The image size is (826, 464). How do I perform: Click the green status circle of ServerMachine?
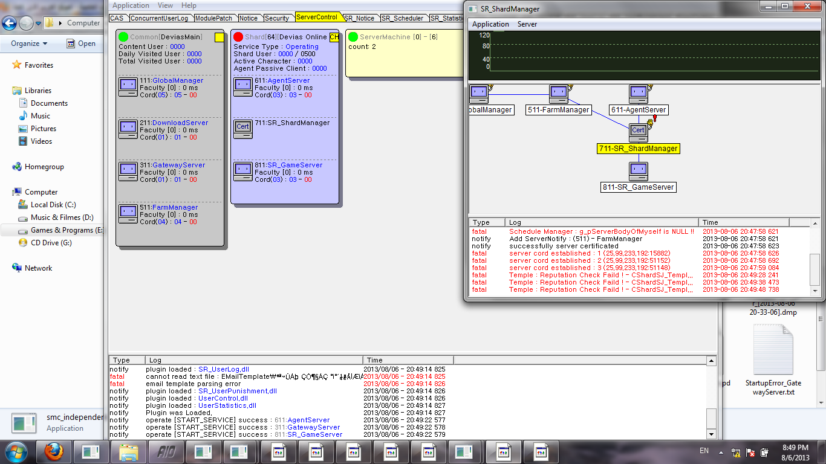click(x=353, y=37)
